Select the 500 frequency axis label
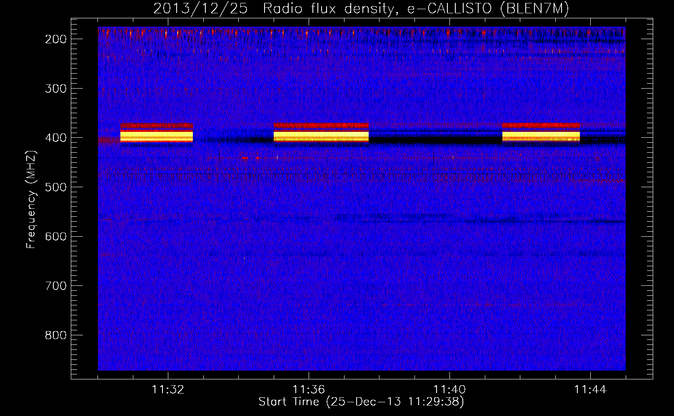 click(56, 187)
